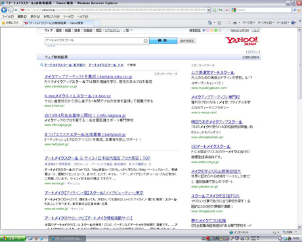
Task: Click the red Stop loading icon
Action: (226, 10)
